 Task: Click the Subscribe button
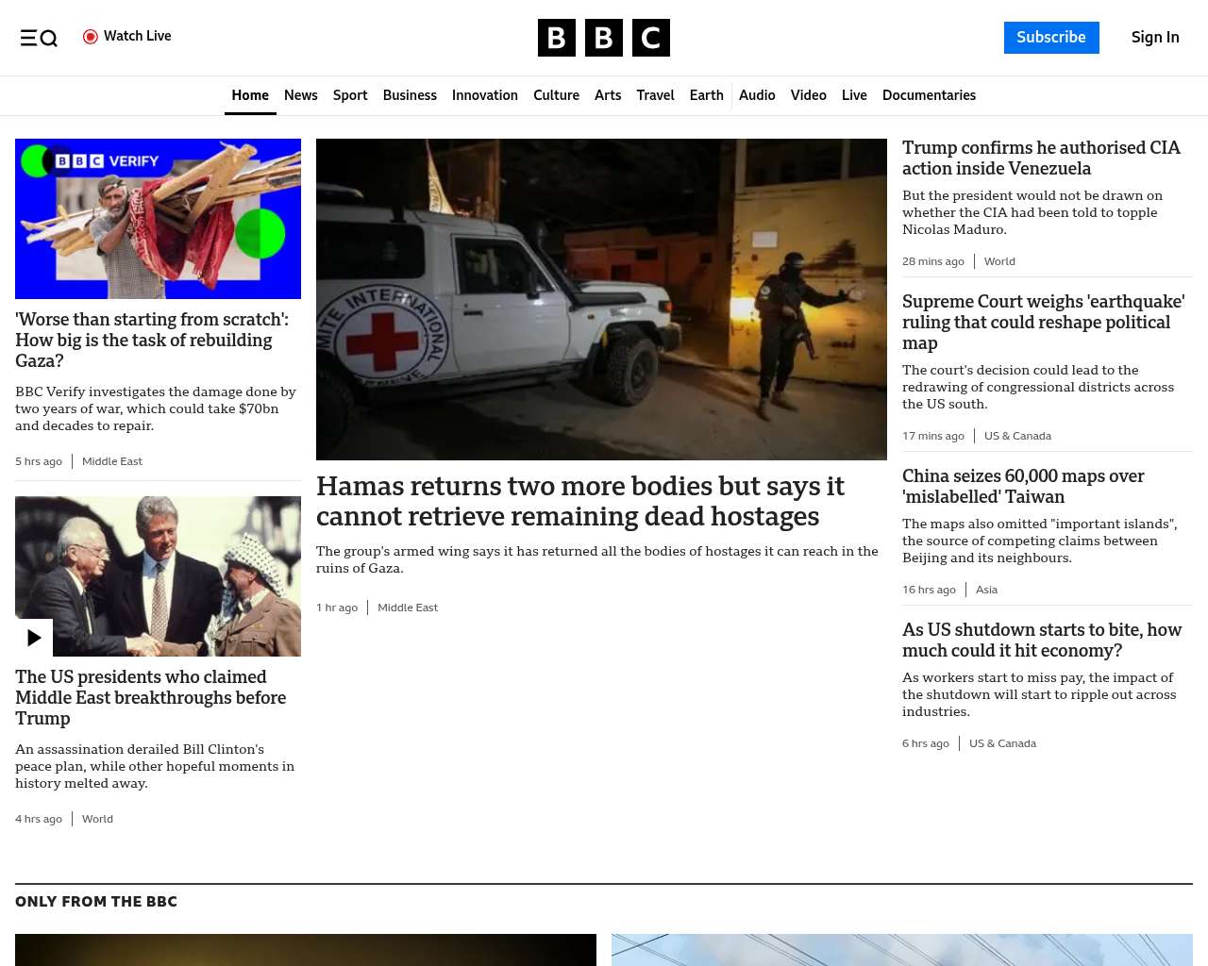(1050, 38)
